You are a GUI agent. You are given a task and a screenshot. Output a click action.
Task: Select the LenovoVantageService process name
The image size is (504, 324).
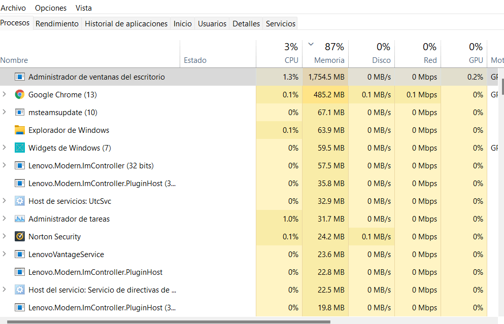[x=66, y=255]
